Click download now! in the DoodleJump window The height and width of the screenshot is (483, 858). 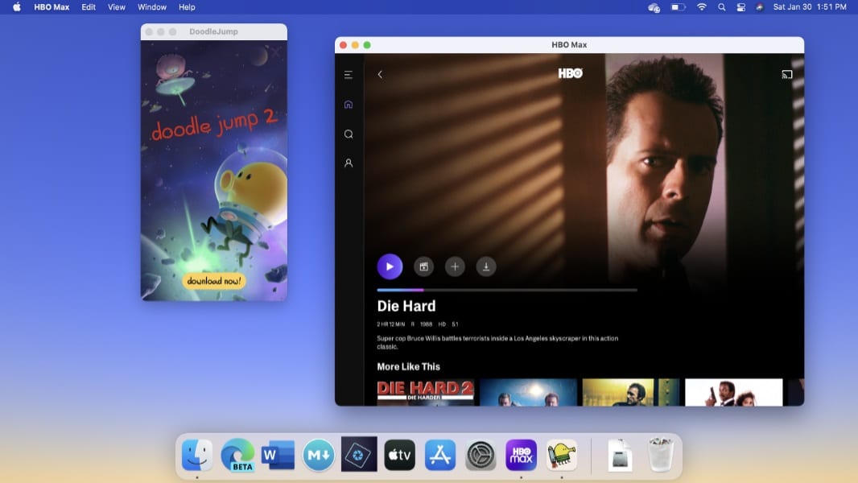213,281
